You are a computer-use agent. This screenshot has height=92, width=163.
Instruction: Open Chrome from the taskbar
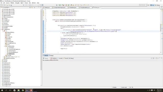23,90
